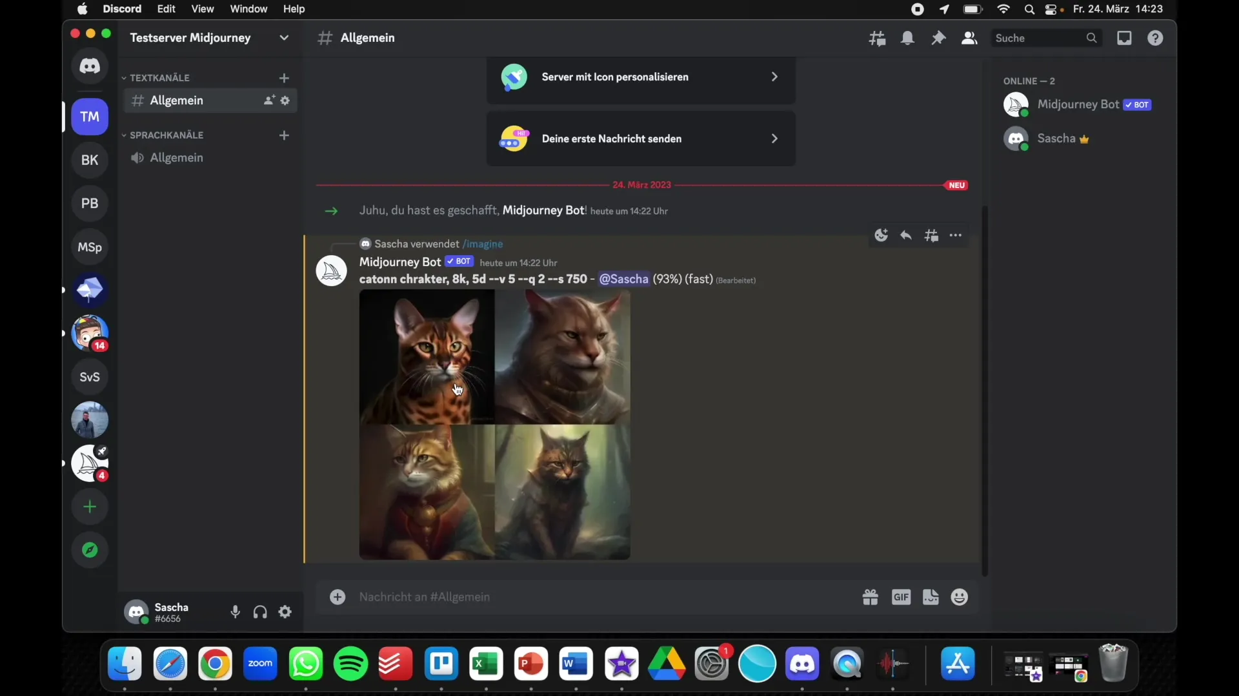Open the help question mark icon

[x=1155, y=38]
